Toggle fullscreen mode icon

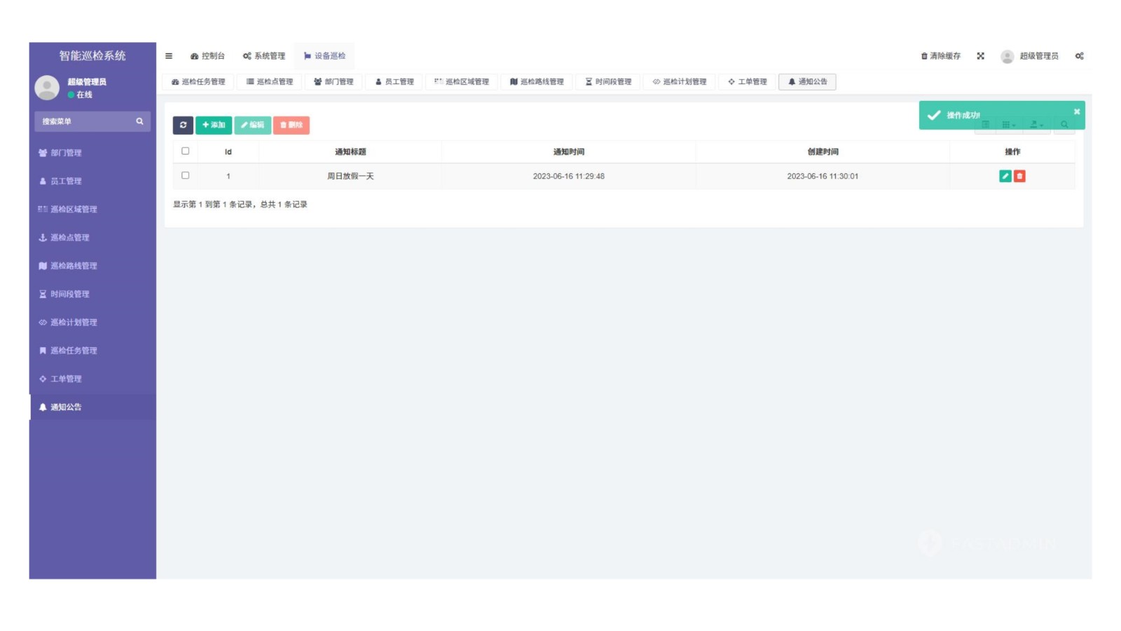(x=981, y=56)
